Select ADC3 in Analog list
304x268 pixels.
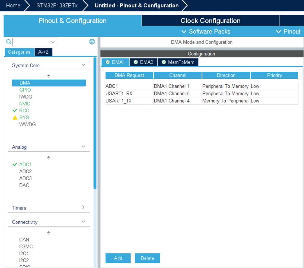(25, 178)
